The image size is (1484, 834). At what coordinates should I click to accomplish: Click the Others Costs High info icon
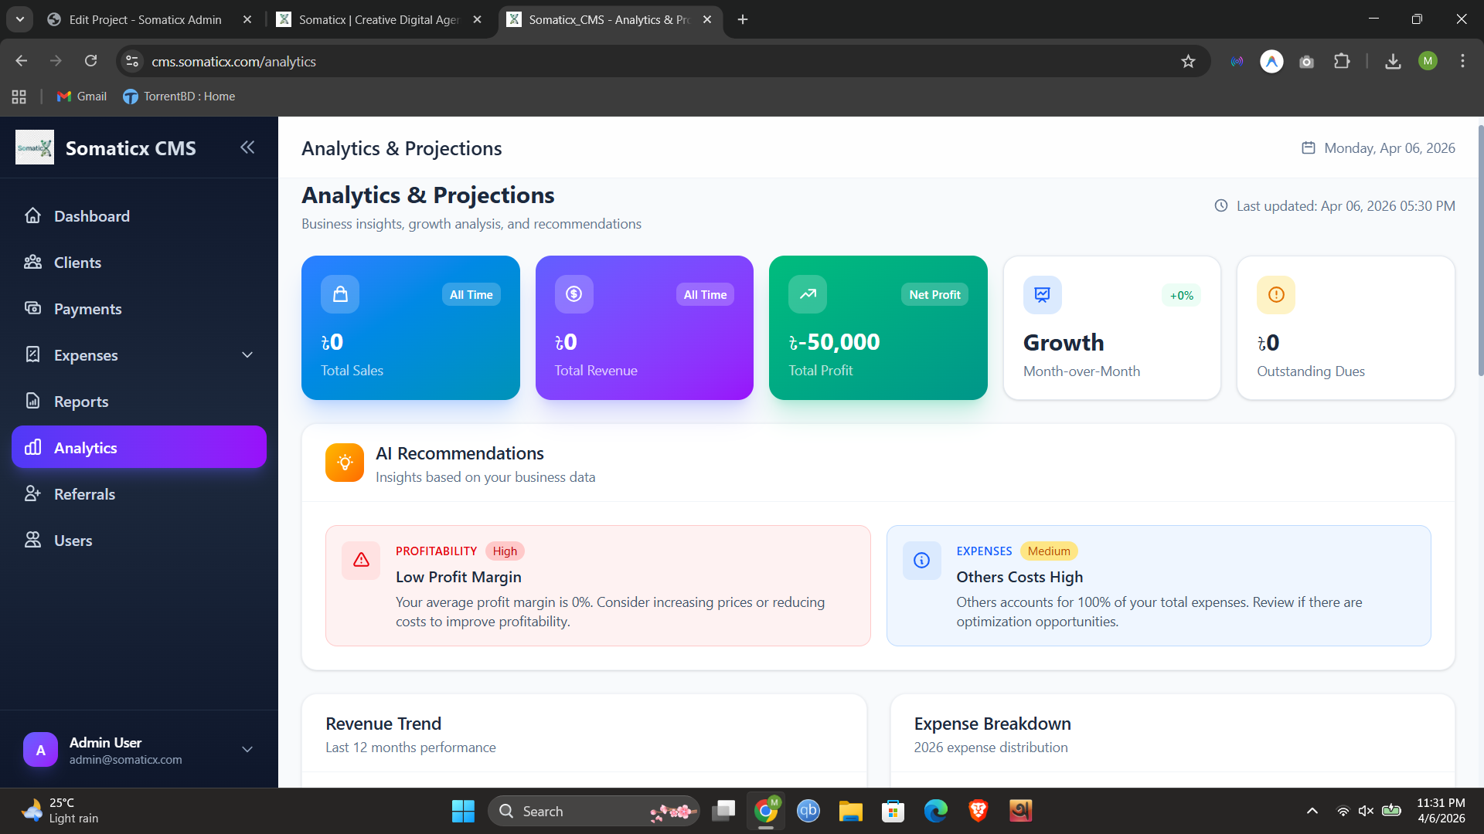[x=921, y=560]
